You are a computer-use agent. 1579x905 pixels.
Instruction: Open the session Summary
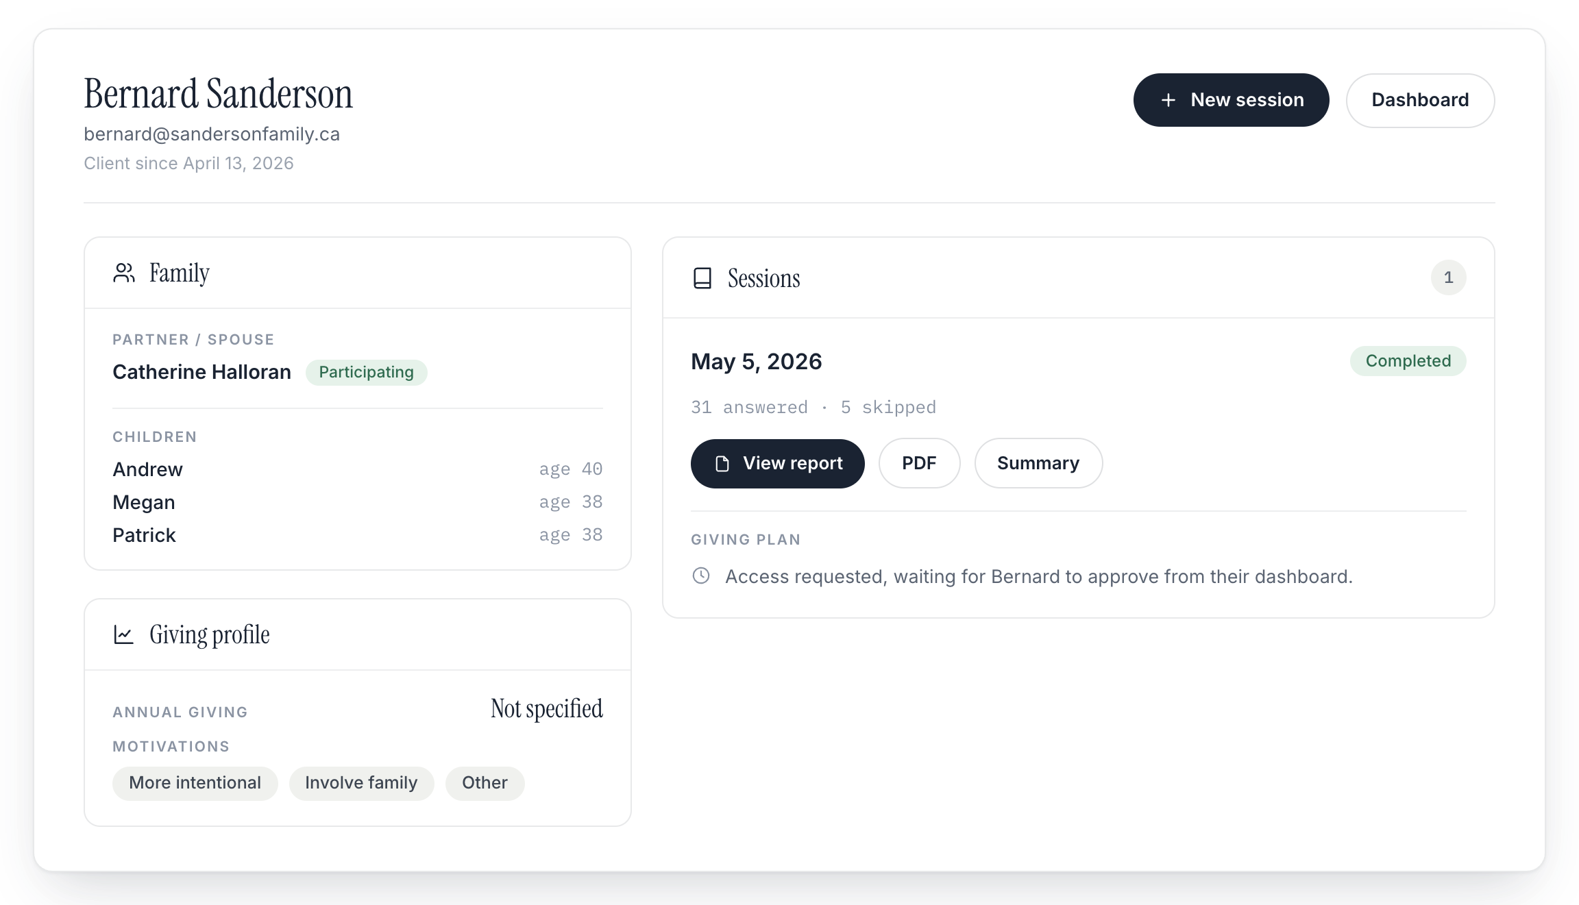click(x=1038, y=464)
